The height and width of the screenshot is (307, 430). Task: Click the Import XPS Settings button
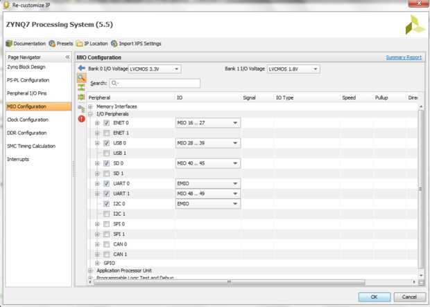(137, 44)
